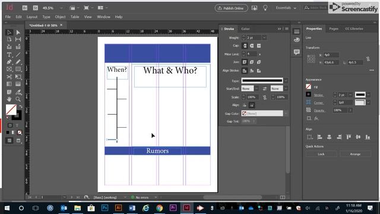Select the Selection tool arrow
This screenshot has height=214, width=380.
coord(9,32)
